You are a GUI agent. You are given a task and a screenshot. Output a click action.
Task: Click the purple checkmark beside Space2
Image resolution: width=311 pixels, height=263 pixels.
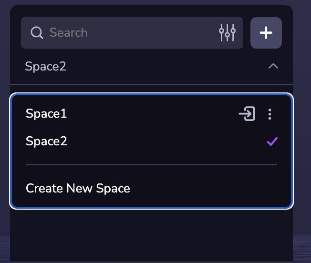click(x=272, y=142)
